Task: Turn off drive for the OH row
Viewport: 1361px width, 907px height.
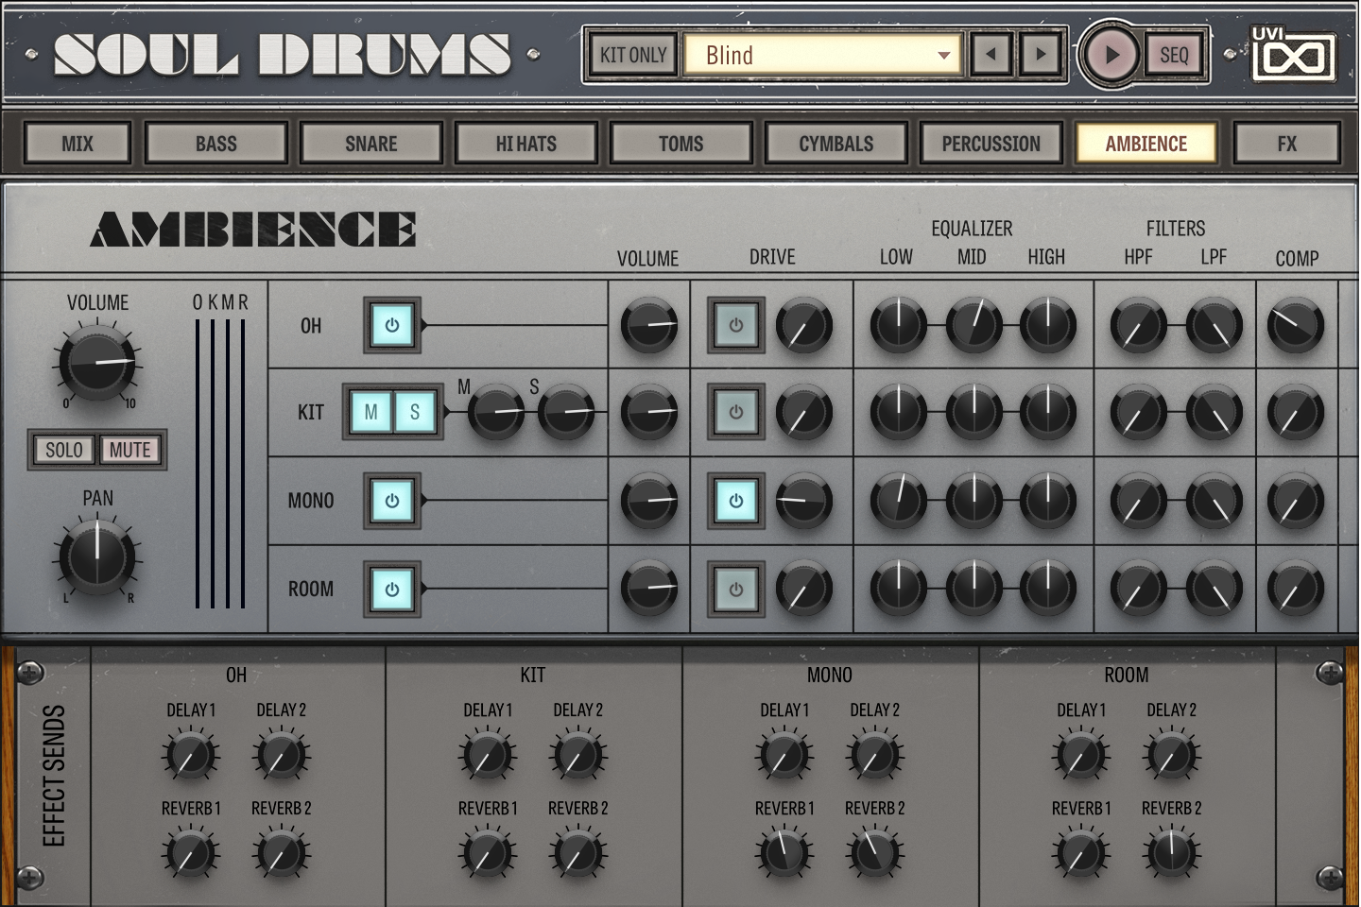Action: point(734,326)
